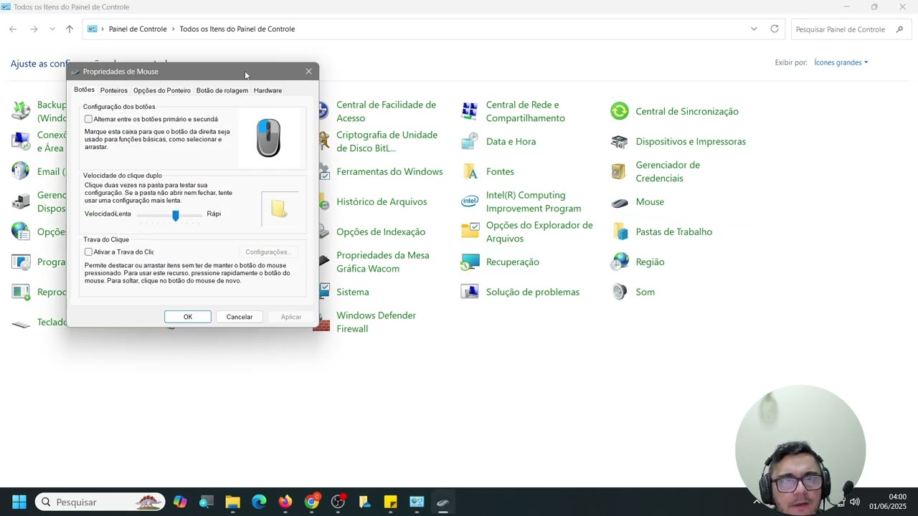The height and width of the screenshot is (516, 918).
Task: Open Opções de Indexação
Action: coord(381,231)
